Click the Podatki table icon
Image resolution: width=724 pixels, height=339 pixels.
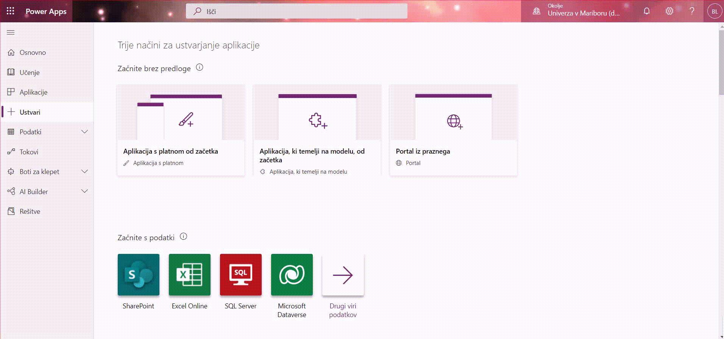click(x=11, y=132)
